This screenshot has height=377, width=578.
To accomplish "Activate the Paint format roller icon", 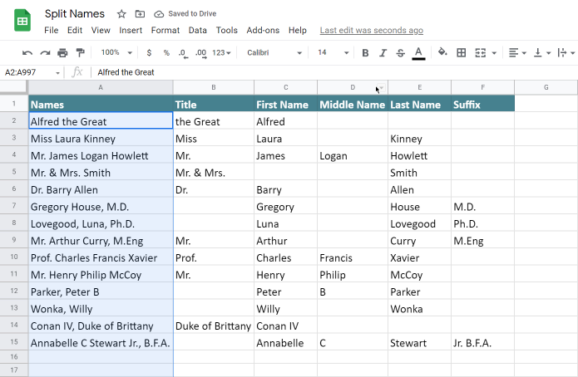I will tap(80, 52).
